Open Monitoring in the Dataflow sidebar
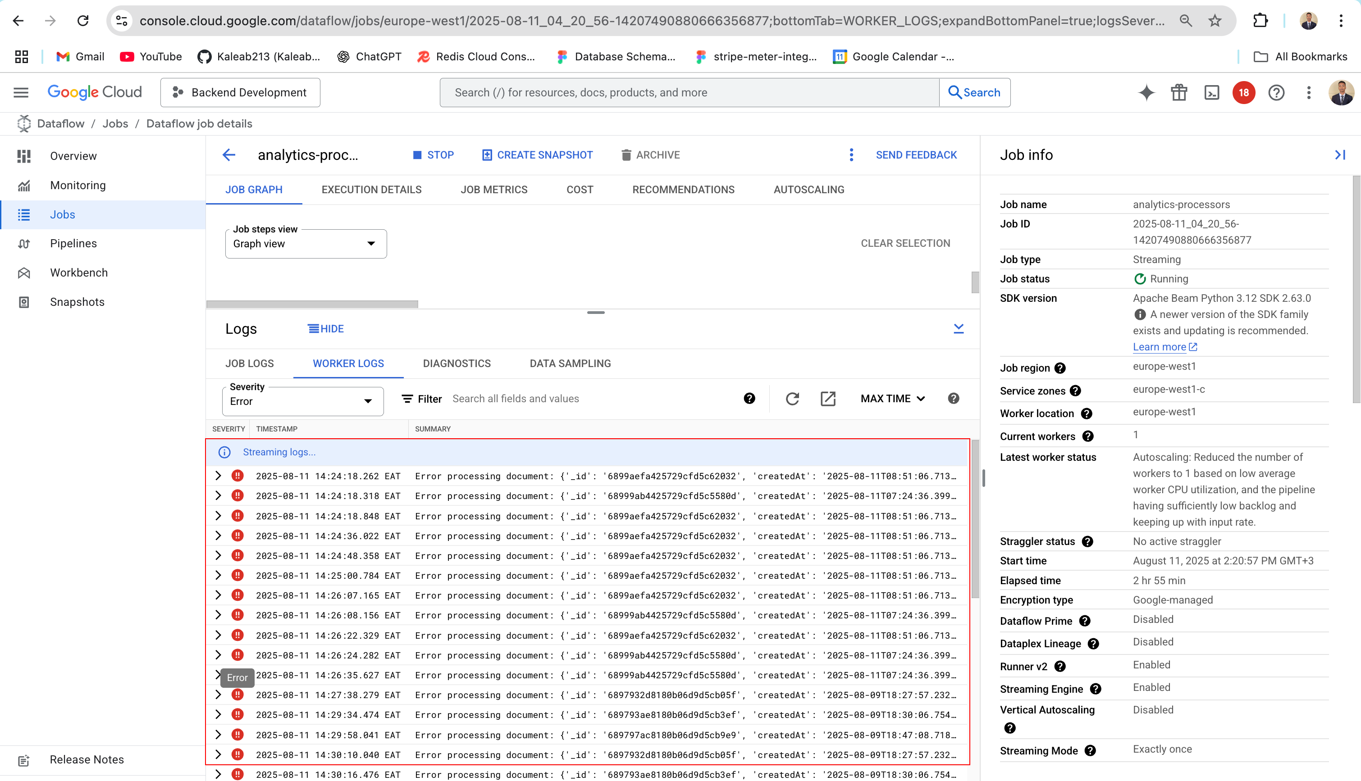The width and height of the screenshot is (1361, 781). 103,186
